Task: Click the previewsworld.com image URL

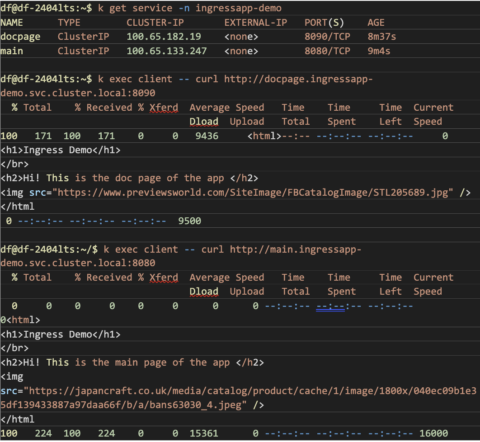Action: click(253, 193)
